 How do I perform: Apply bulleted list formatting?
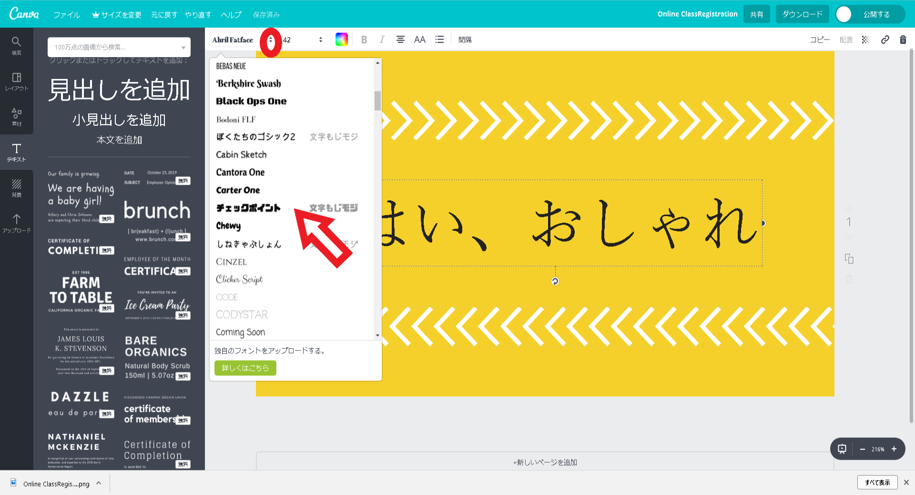click(439, 40)
